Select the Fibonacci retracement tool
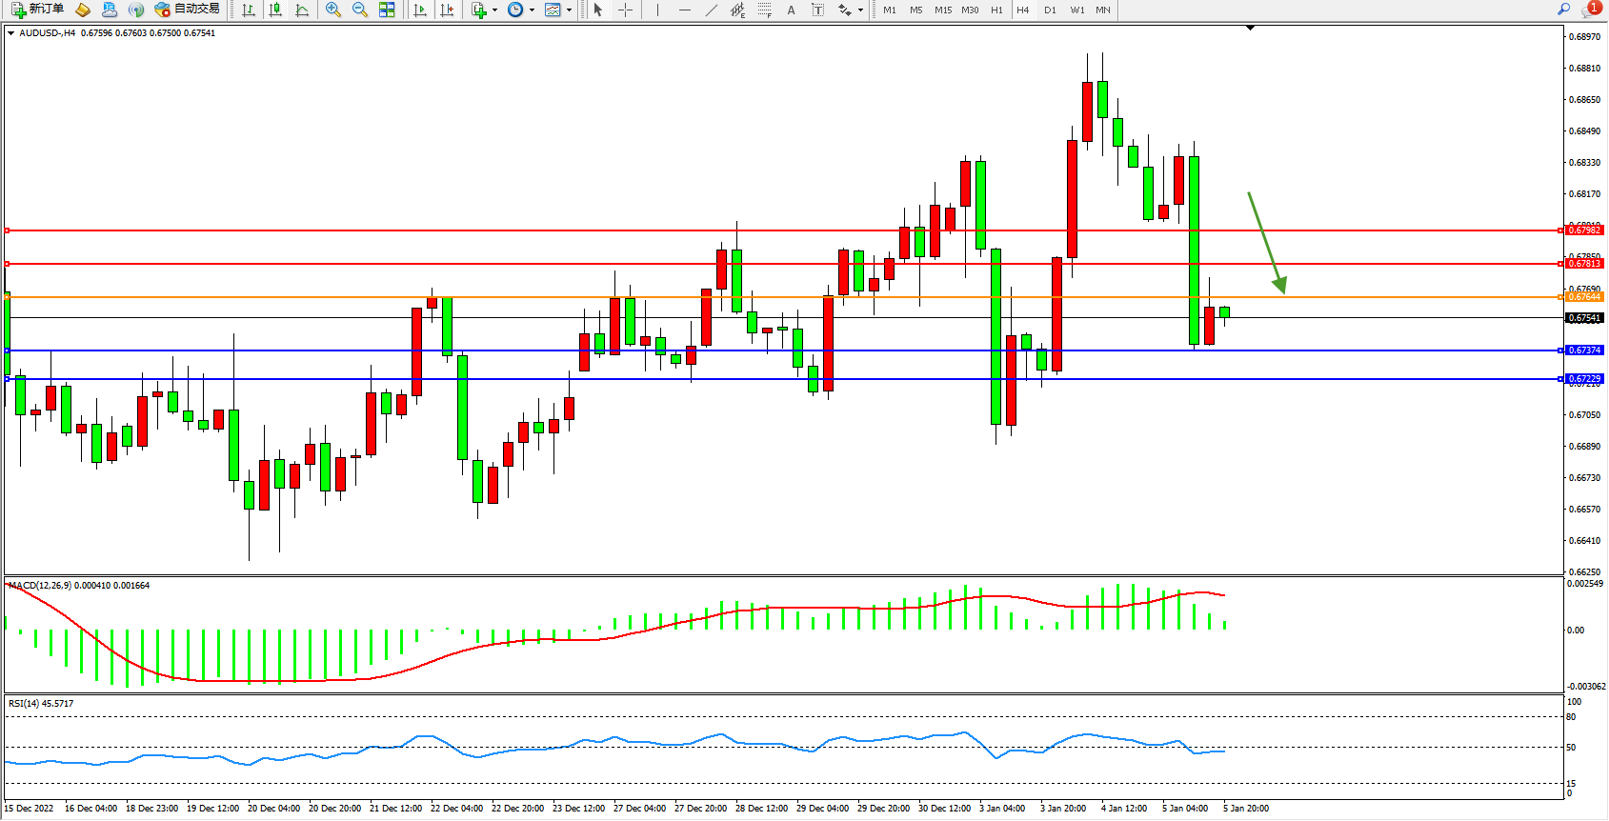Screen dimensions: 1609x821 point(765,10)
